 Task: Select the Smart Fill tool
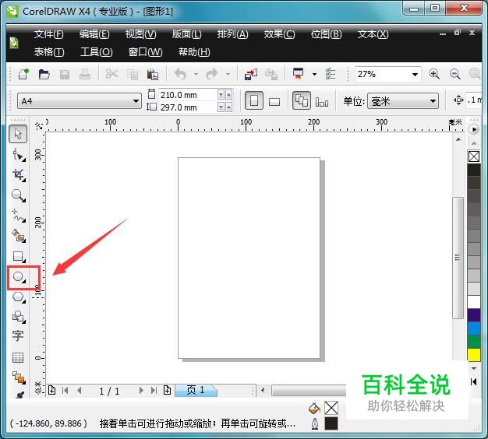pyautogui.click(x=19, y=236)
